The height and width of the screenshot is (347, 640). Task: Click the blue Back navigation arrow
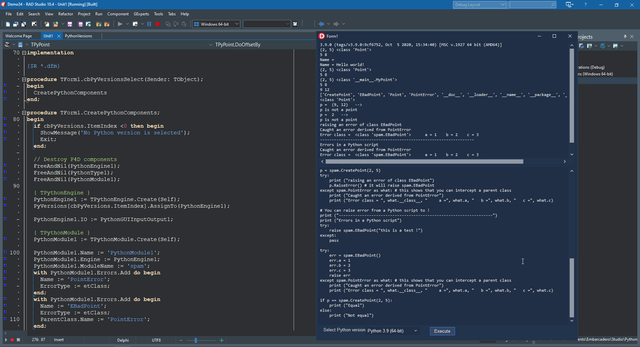tap(321, 24)
